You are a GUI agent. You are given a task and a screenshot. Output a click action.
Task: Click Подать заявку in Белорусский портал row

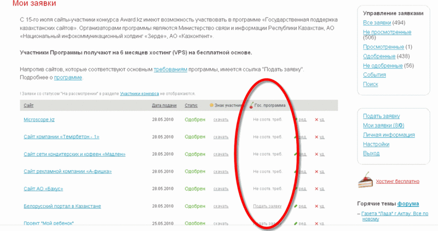click(x=267, y=206)
